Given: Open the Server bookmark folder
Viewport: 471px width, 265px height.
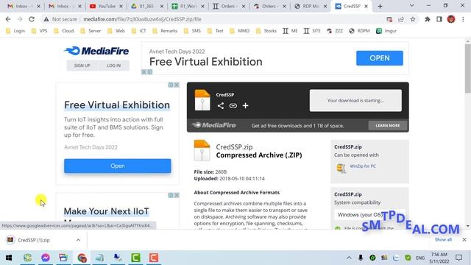Looking at the screenshot, I should 91,31.
